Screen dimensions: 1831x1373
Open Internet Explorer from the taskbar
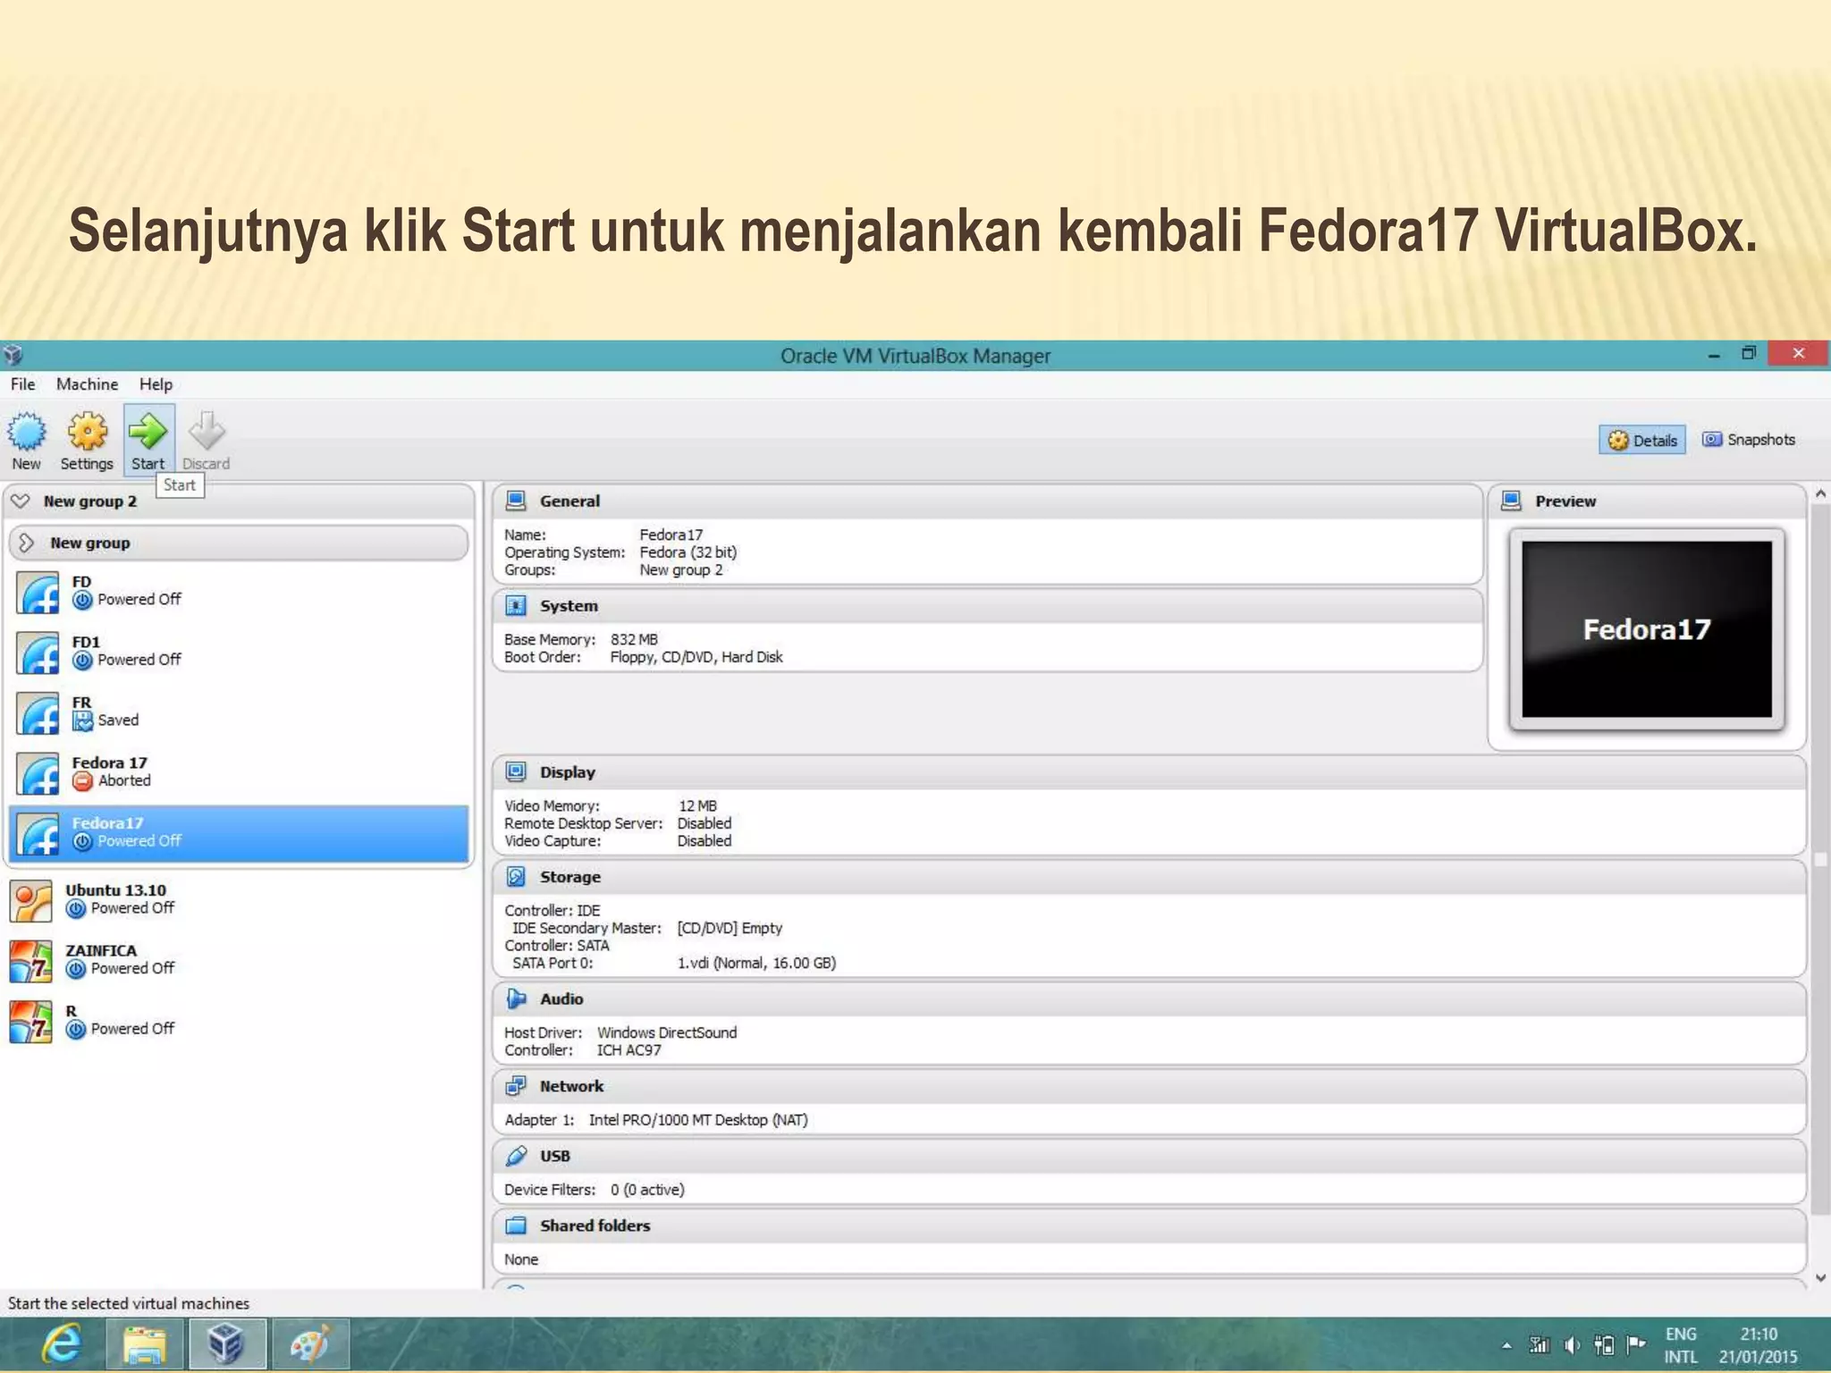click(63, 1344)
